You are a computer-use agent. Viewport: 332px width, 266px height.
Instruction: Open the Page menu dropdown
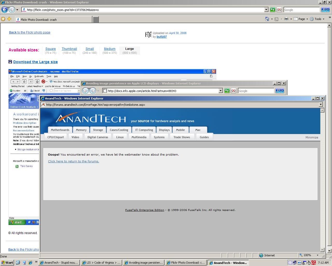click(x=301, y=19)
